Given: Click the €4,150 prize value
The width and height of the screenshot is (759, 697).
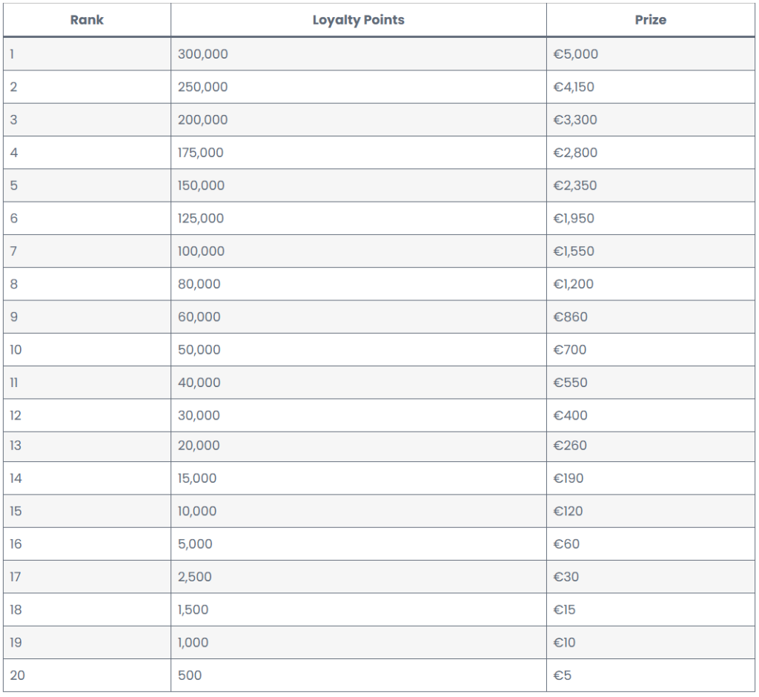Looking at the screenshot, I should pos(574,87).
